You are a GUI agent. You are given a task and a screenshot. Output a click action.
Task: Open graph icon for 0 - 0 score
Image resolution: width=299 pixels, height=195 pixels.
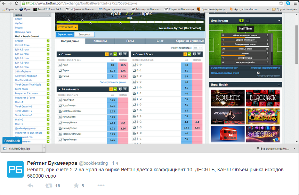134,65
